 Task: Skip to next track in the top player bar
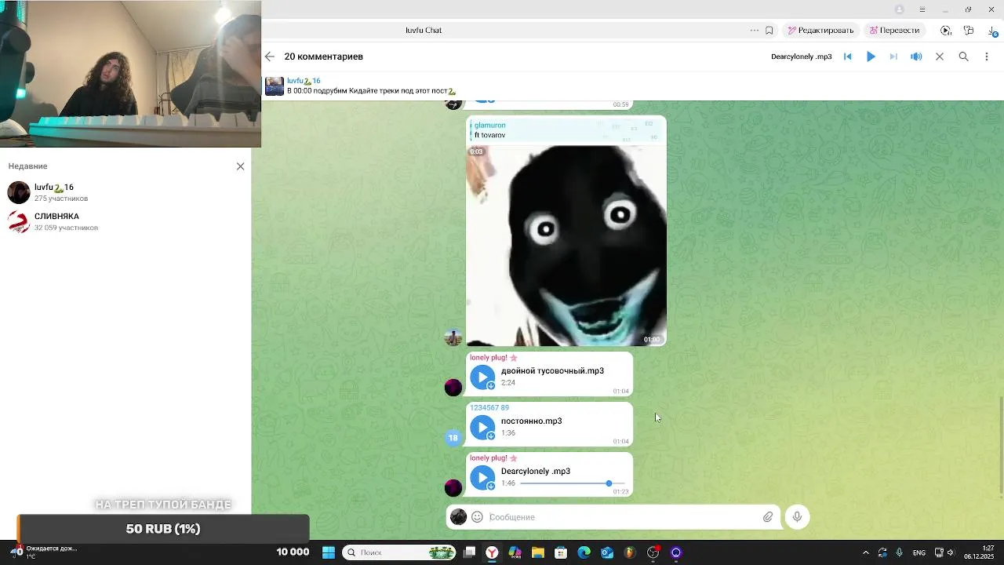click(x=893, y=56)
